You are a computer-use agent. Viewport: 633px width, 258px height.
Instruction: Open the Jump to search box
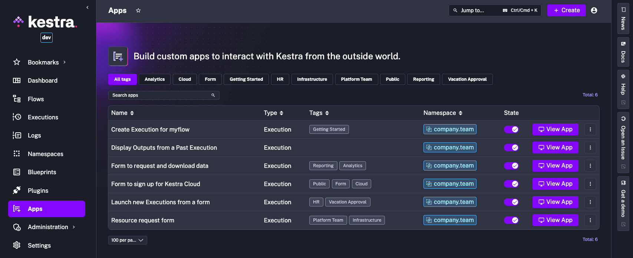click(495, 10)
